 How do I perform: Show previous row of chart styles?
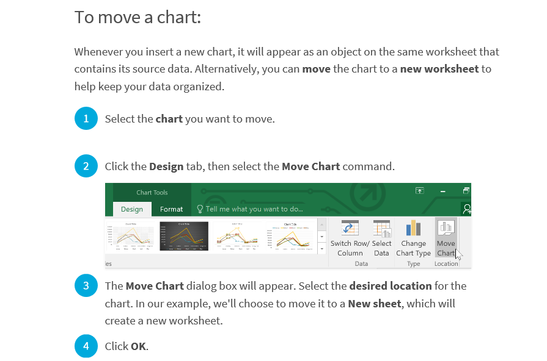coord(321,225)
